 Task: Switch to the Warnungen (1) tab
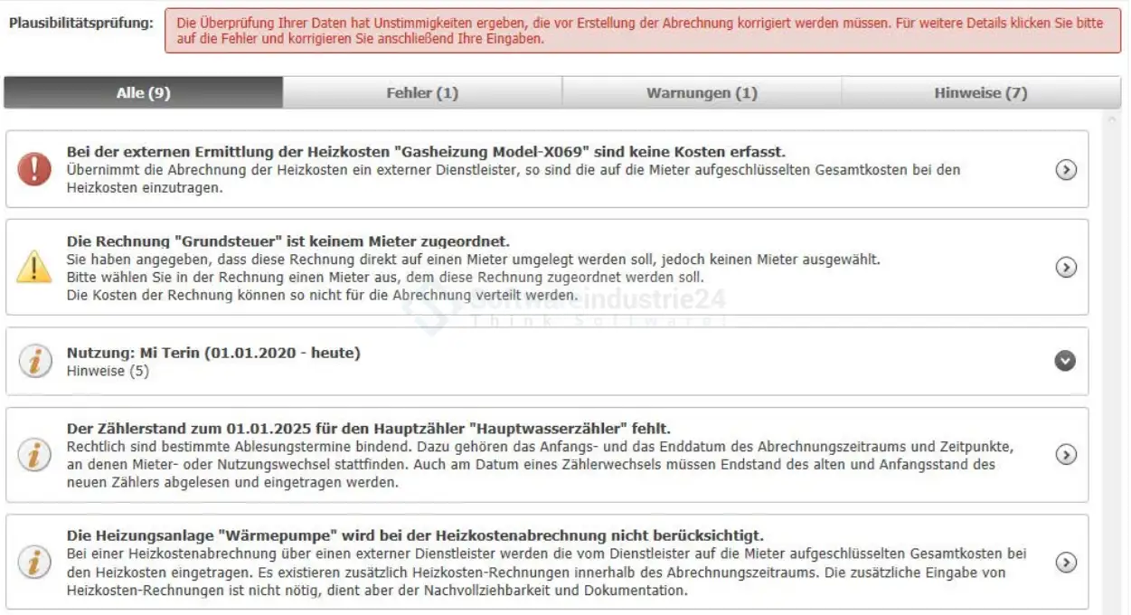click(702, 93)
